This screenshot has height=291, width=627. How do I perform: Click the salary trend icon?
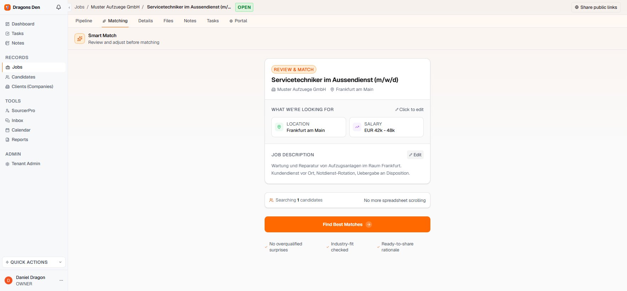point(357,127)
